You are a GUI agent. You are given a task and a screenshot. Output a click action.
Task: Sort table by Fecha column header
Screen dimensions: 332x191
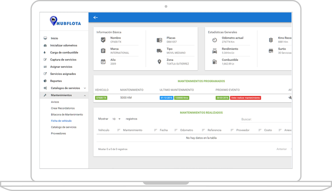point(163,130)
